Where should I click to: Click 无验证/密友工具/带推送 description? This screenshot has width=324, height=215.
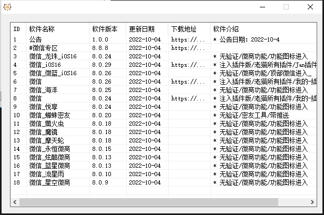[x=251, y=115]
